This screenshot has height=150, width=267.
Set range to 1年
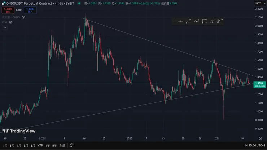coord(48,146)
